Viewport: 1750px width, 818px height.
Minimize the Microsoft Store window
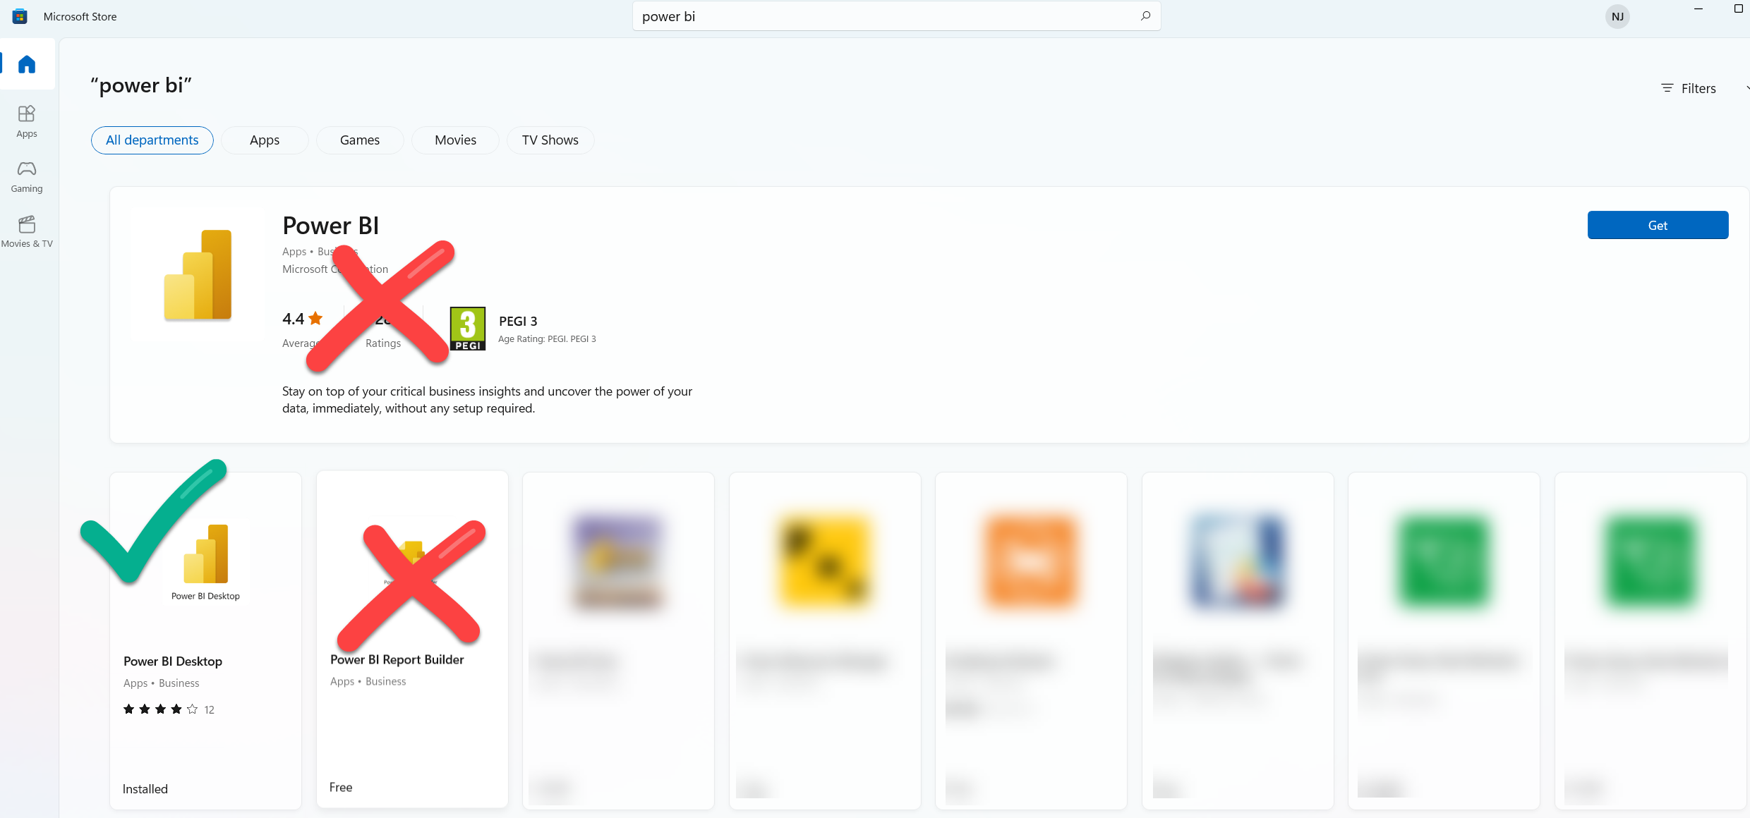1698,8
